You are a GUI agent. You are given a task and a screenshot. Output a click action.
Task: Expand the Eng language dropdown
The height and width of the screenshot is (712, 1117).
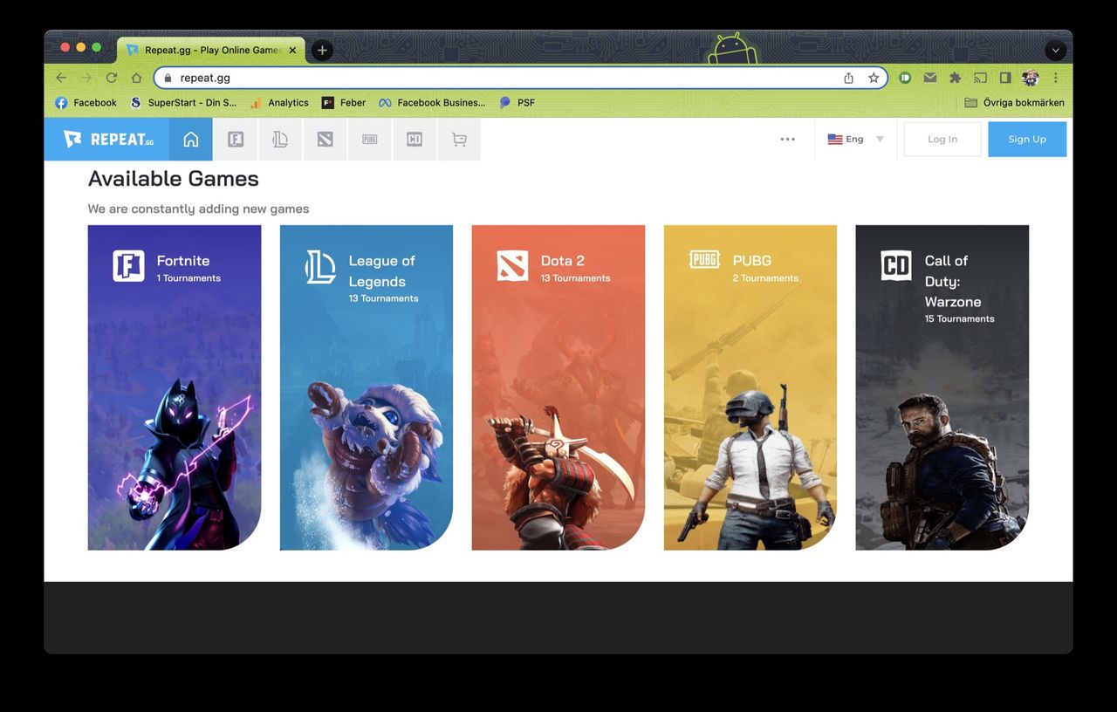[x=855, y=140]
